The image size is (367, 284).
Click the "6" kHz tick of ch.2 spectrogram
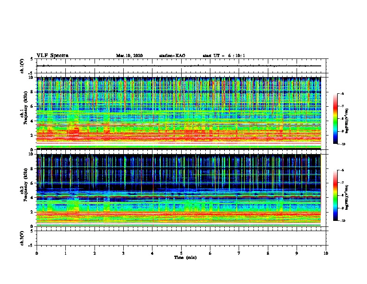pyautogui.click(x=32, y=183)
